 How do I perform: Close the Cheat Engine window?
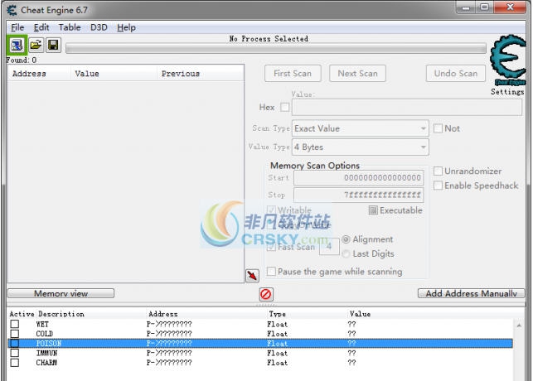510,7
